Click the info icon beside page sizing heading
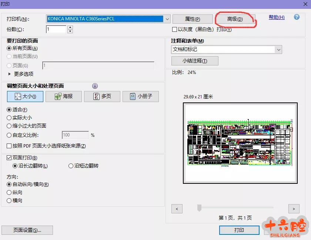The width and height of the screenshot is (311, 240). coord(95,86)
